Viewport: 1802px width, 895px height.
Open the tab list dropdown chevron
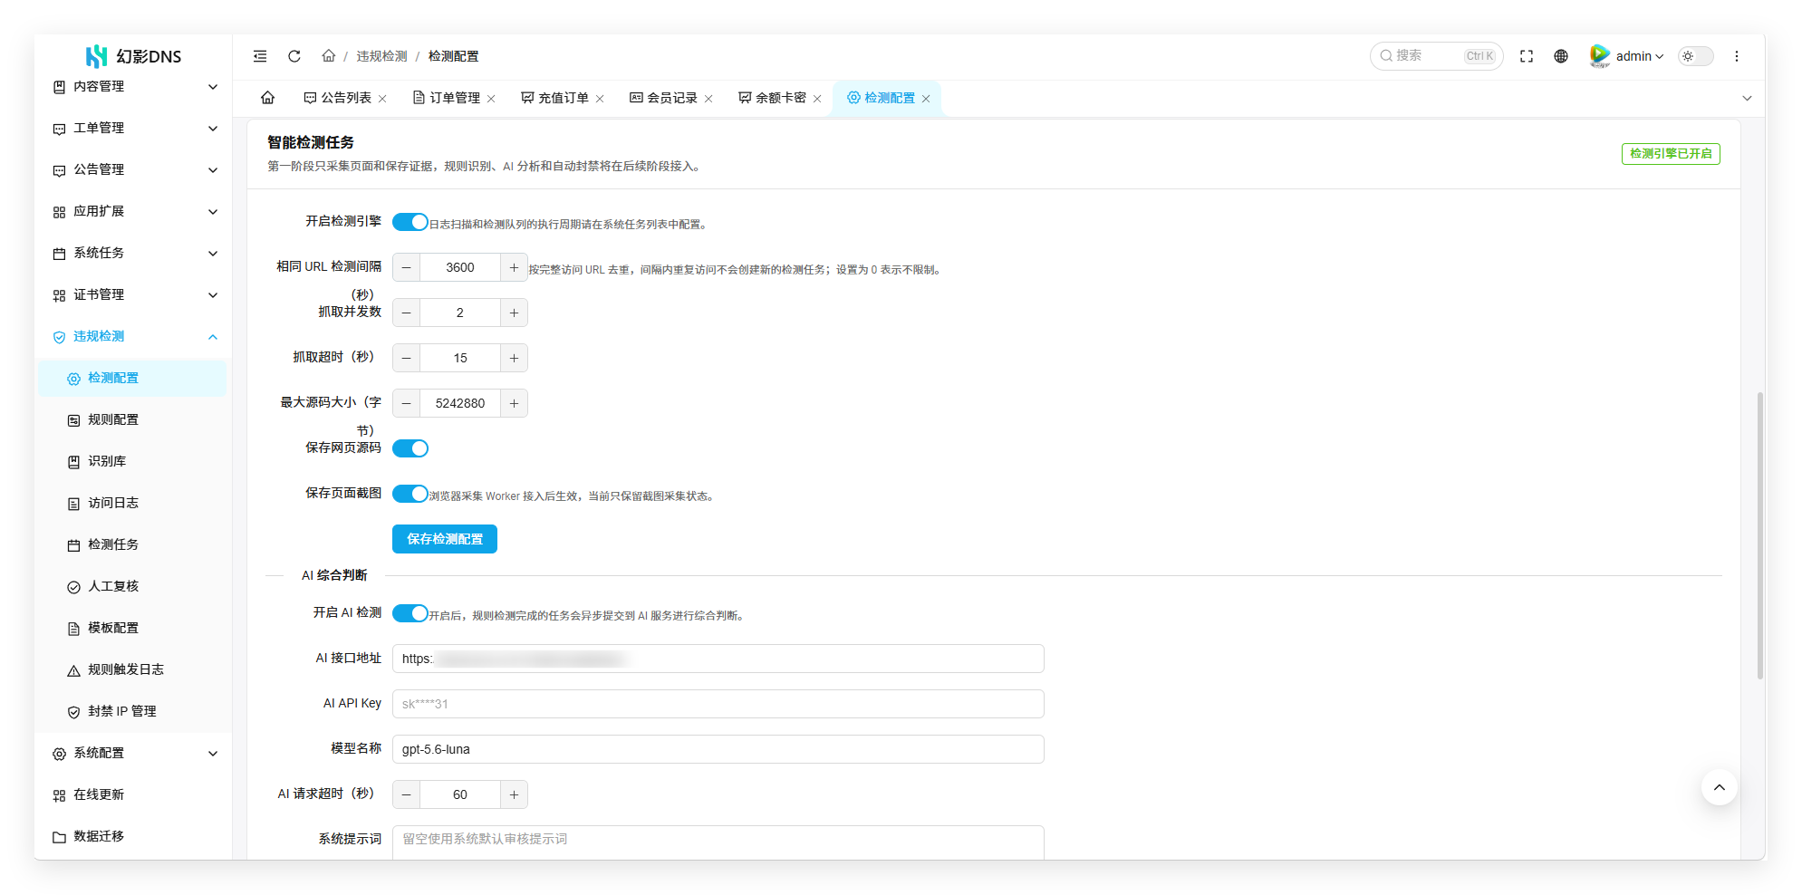pyautogui.click(x=1747, y=99)
